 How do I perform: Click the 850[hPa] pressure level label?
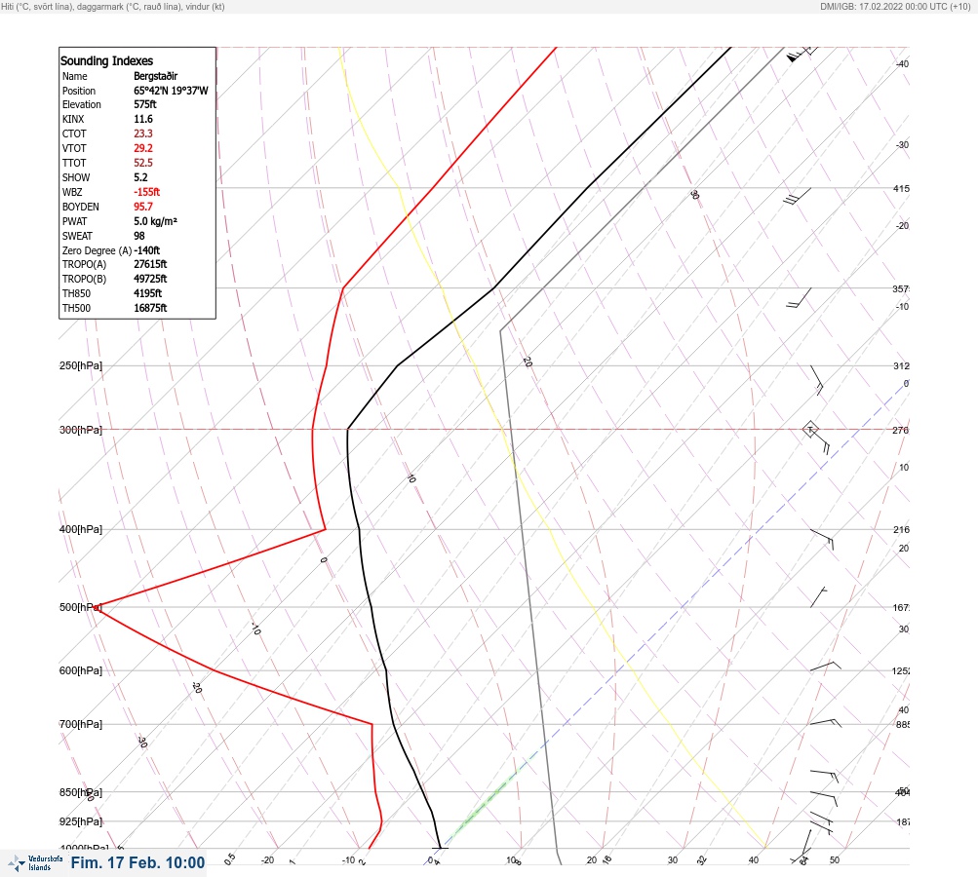pos(81,793)
